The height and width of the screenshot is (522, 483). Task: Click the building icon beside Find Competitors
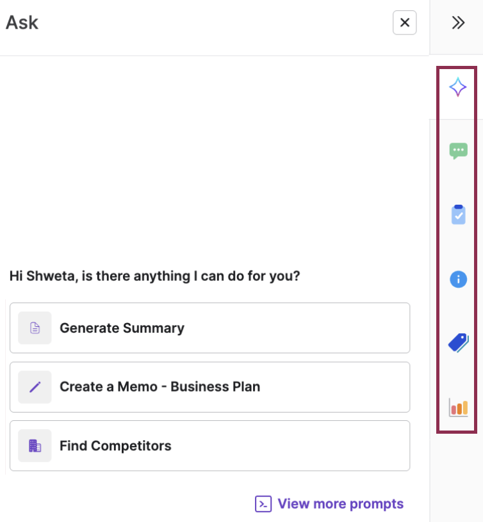pyautogui.click(x=35, y=446)
